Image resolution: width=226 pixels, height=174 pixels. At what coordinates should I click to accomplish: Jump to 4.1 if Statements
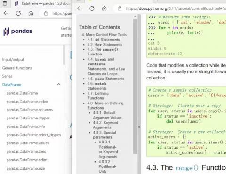(104, 40)
